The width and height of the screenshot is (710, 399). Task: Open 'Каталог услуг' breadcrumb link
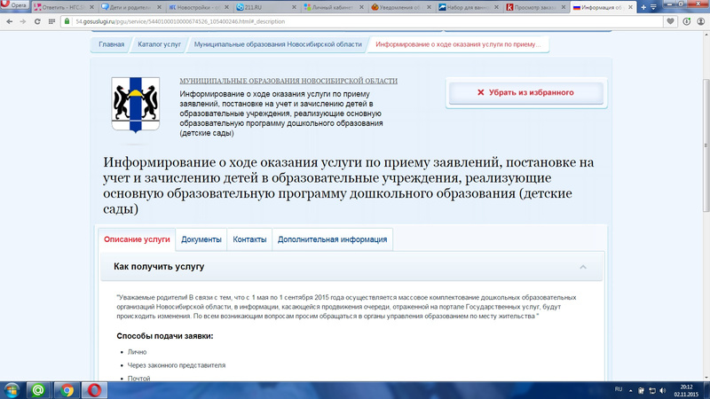point(158,43)
